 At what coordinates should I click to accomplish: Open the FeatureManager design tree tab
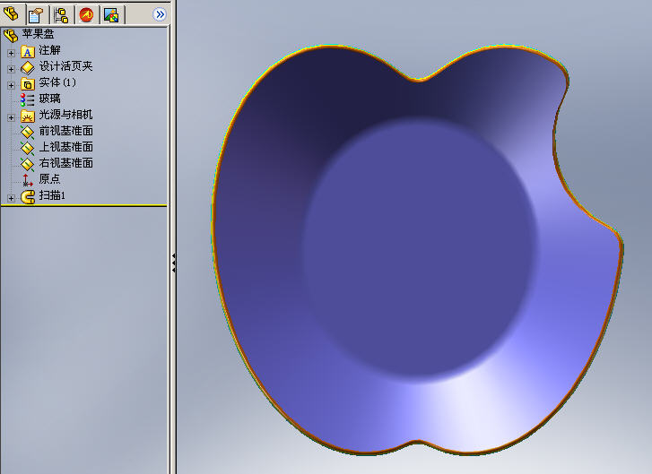point(12,13)
